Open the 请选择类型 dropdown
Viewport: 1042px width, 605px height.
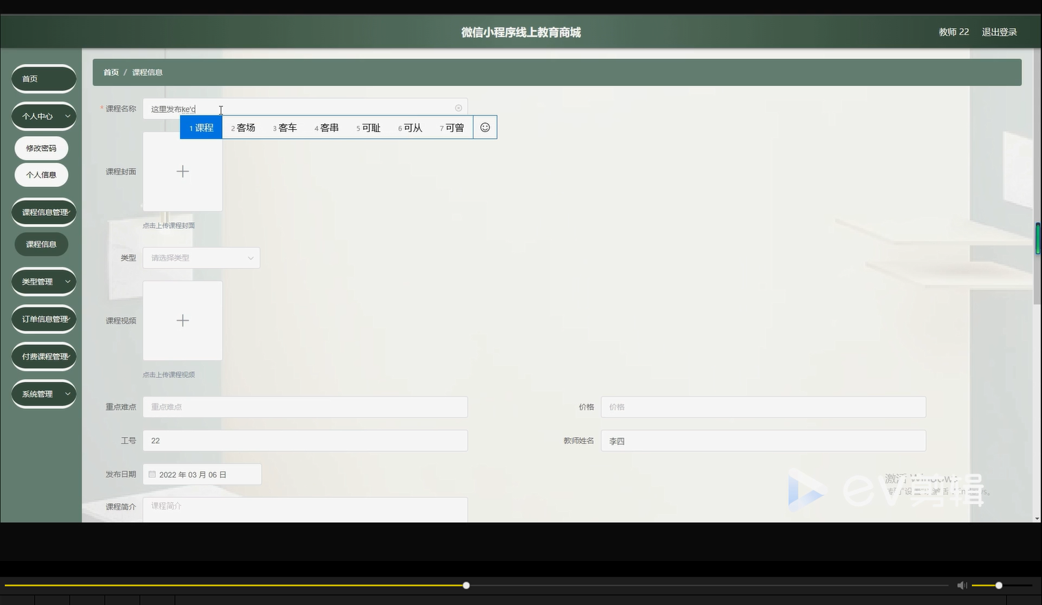coord(201,258)
